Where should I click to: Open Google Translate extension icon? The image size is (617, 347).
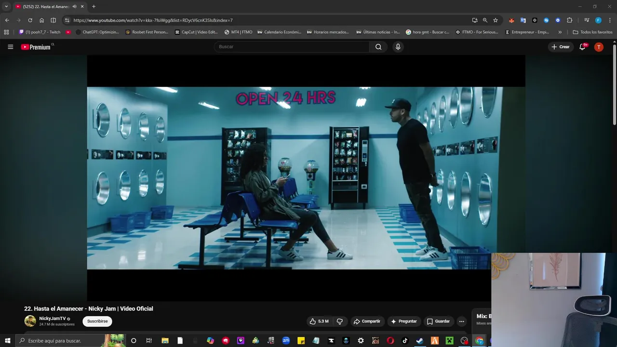(523, 20)
